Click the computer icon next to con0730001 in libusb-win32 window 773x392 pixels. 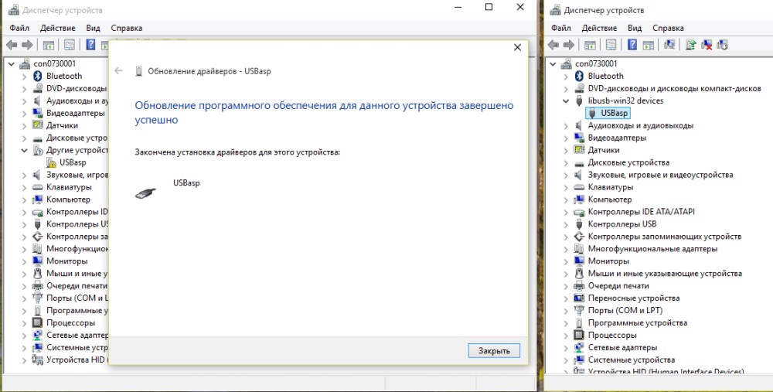click(x=567, y=63)
